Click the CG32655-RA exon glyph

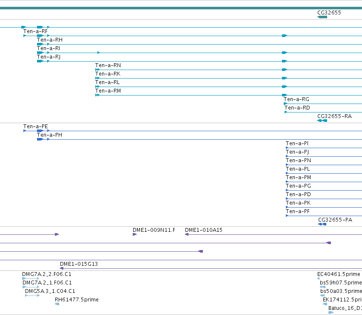(x=322, y=121)
